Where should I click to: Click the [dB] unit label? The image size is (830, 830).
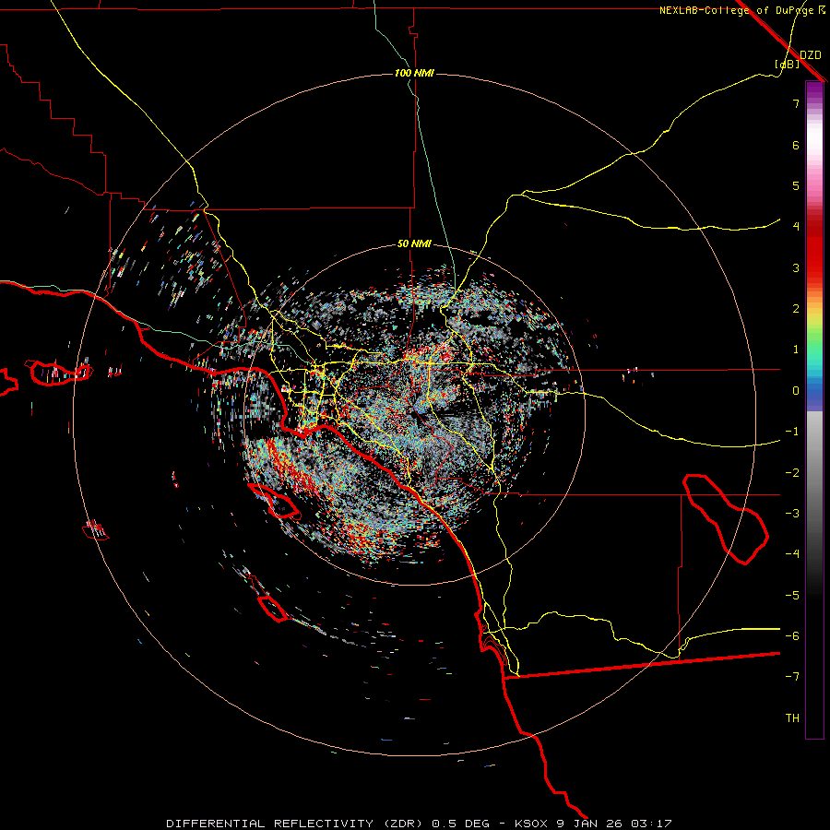[x=788, y=65]
